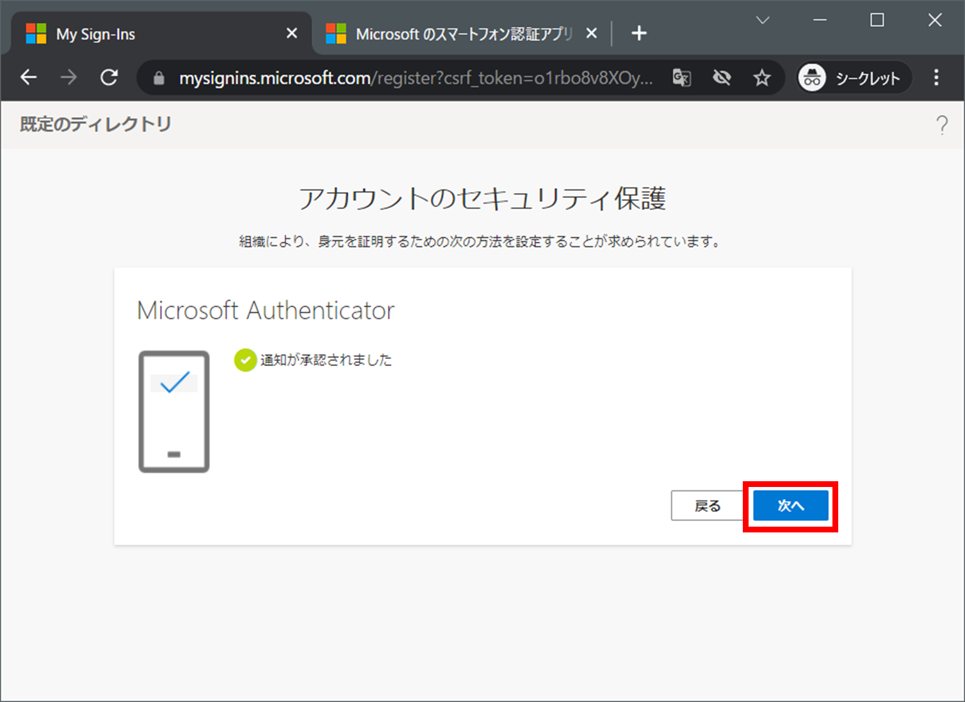Click the padlock site info icon

[x=159, y=79]
